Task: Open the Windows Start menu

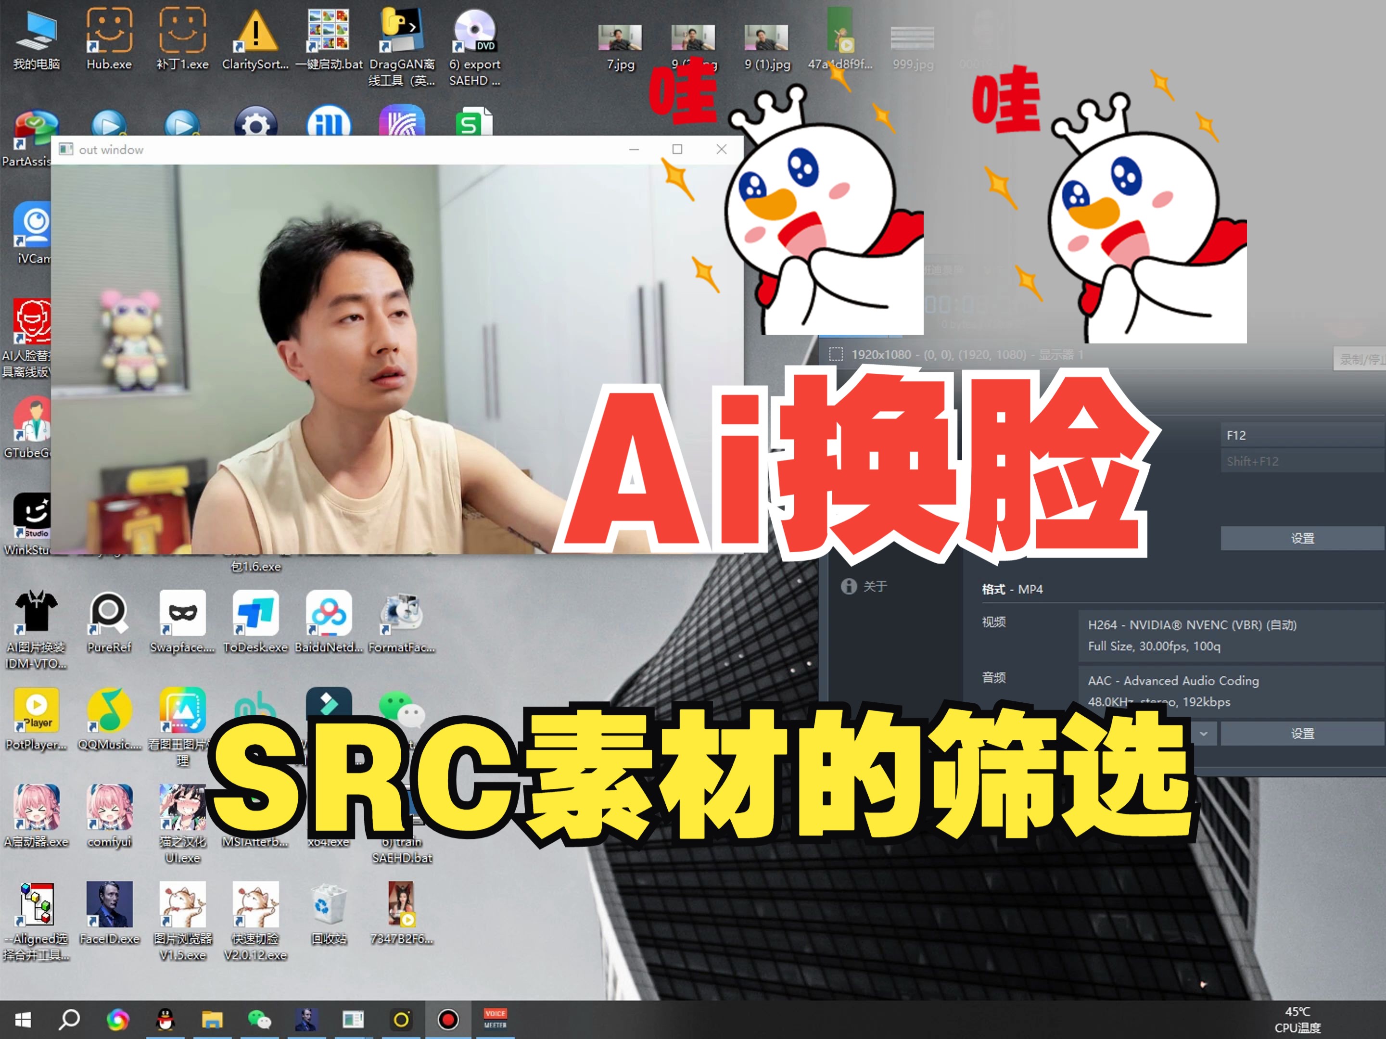Action: [x=23, y=1020]
